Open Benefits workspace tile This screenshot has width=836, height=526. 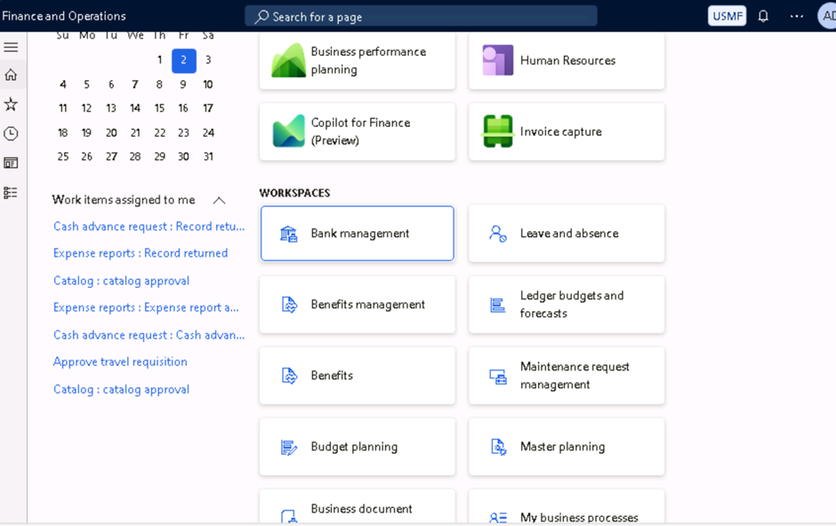click(358, 375)
